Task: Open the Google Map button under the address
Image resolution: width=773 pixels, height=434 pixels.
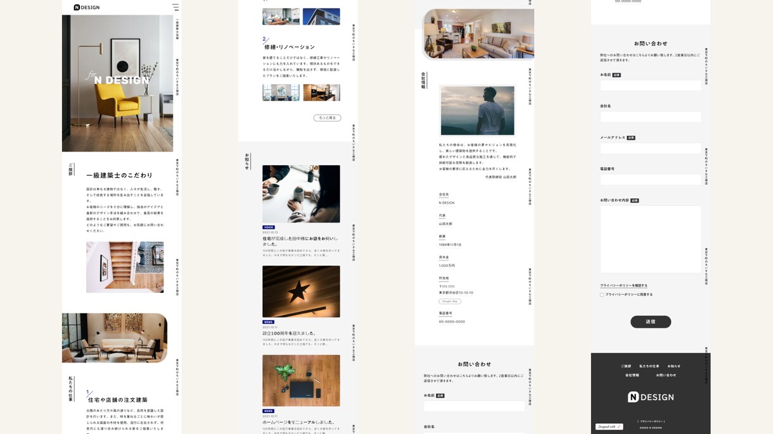Action: (x=450, y=301)
